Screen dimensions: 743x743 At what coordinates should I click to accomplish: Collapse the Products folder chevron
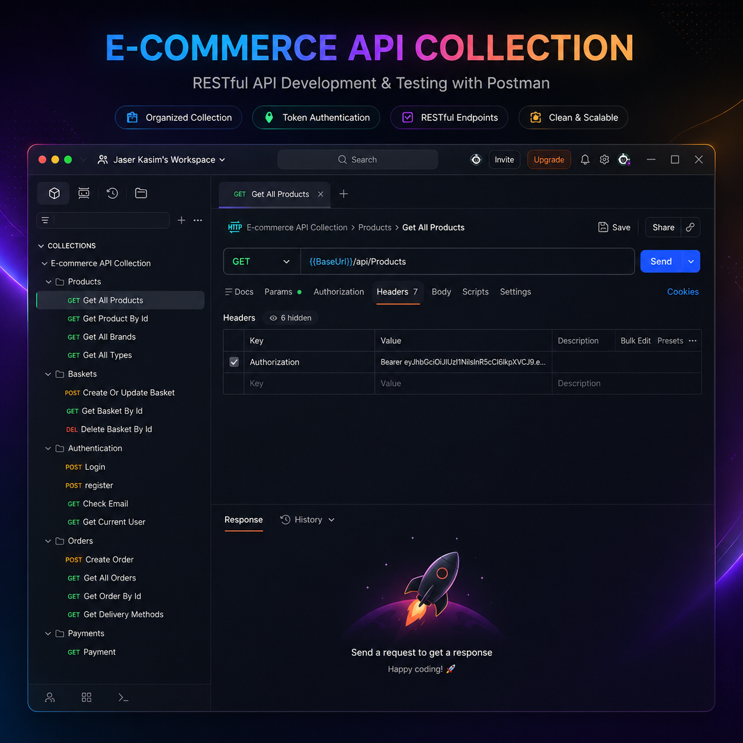(49, 282)
